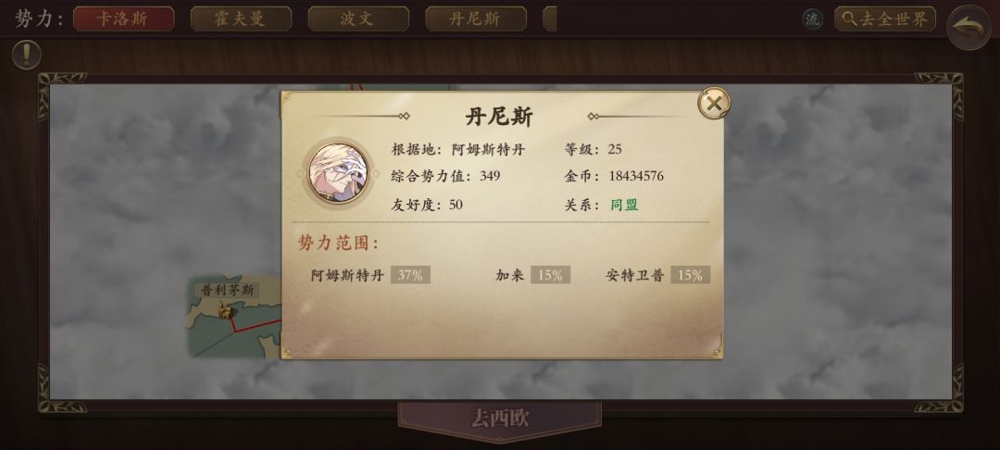
Task: Close the 丹尼斯 info dialog
Action: pos(714,104)
